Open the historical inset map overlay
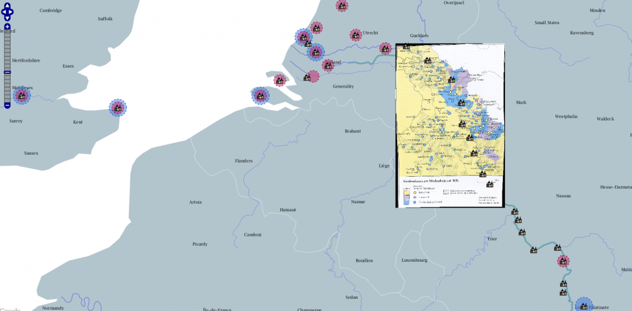The image size is (632, 311). 450,126
